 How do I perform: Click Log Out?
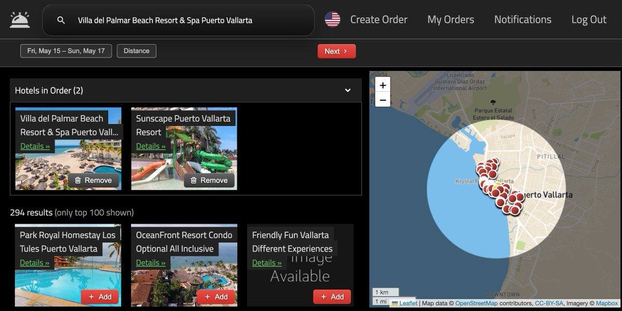click(x=589, y=20)
